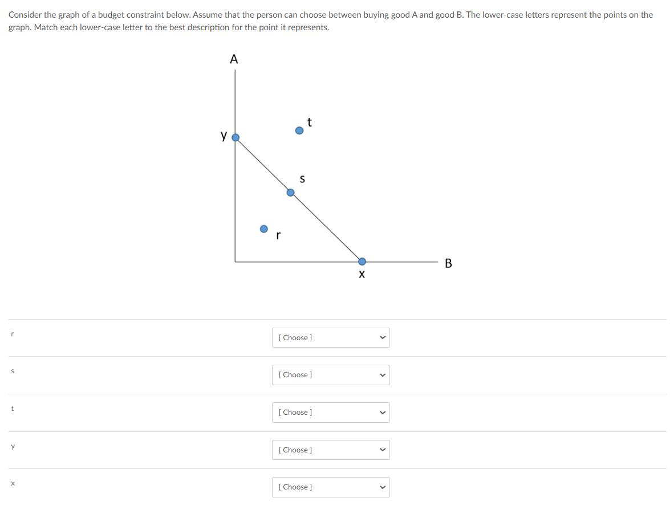Click the B axis label at right
670x510 pixels.
click(x=448, y=263)
